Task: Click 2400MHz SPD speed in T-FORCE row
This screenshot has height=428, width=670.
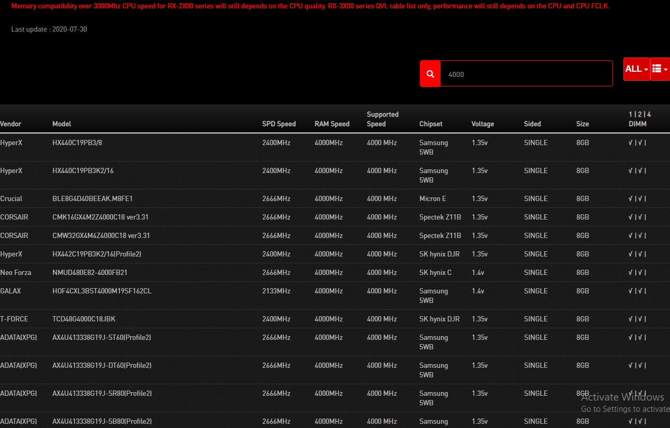Action: 276,319
